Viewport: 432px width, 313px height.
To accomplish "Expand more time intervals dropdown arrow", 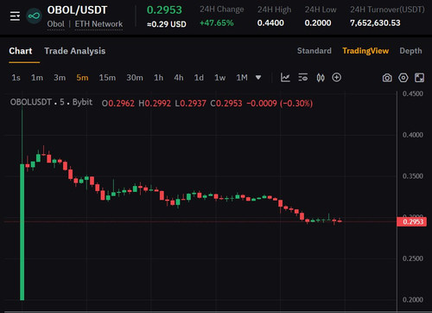I will pos(258,78).
